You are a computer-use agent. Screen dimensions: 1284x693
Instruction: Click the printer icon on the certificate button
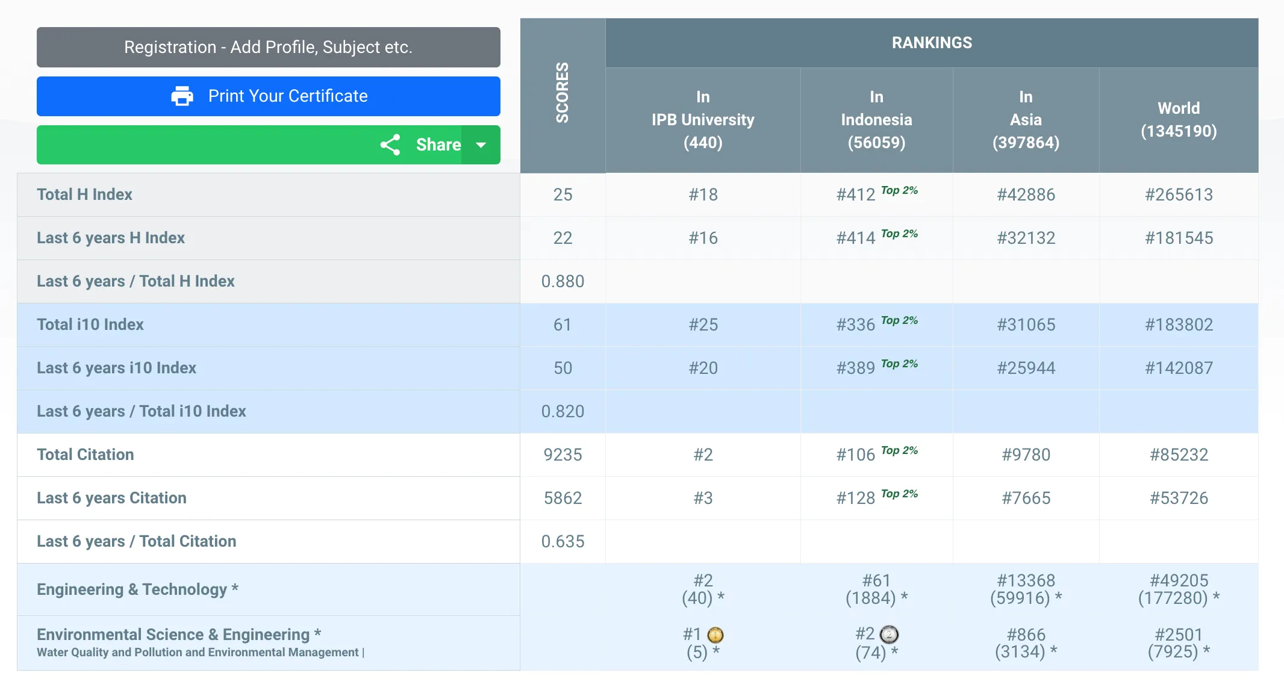[x=182, y=96]
